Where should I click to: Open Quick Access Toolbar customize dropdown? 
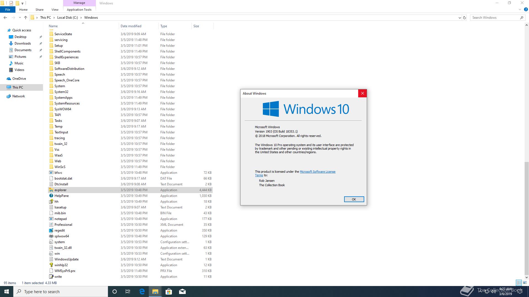pyautogui.click(x=22, y=3)
